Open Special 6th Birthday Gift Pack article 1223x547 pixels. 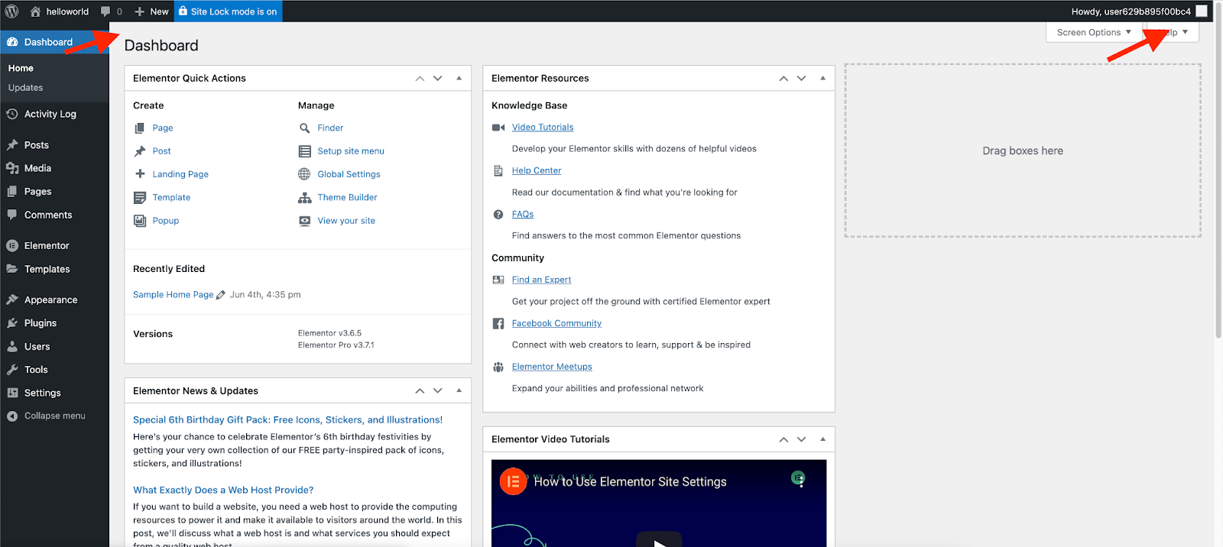point(287,420)
